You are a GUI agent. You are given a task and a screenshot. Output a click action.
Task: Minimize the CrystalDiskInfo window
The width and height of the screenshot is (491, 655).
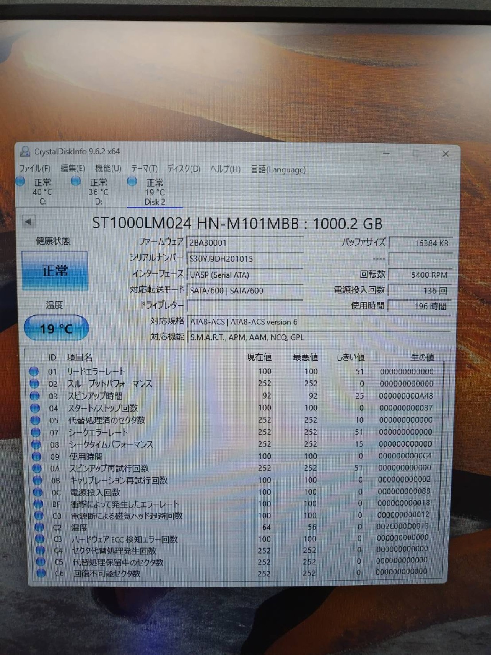coord(387,154)
